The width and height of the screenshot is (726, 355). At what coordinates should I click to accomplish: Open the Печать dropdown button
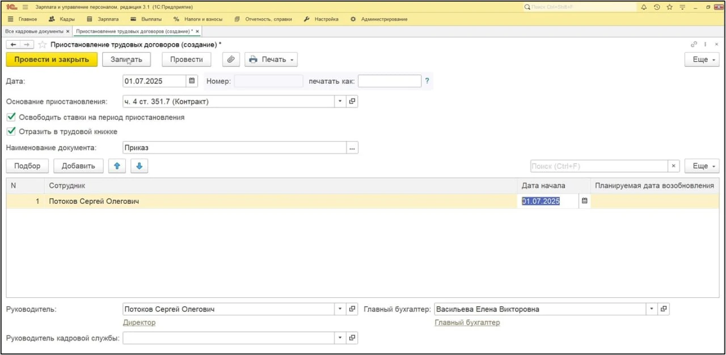271,59
